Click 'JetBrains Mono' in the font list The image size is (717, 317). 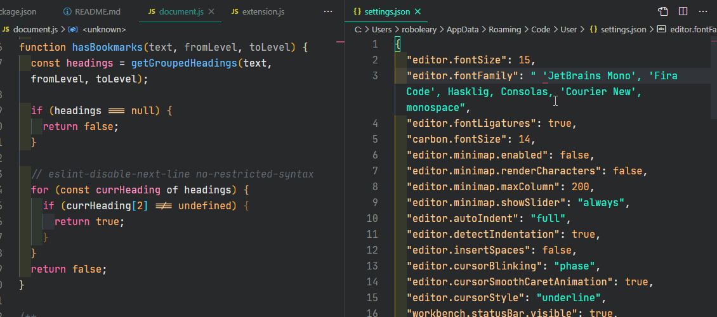(592, 76)
